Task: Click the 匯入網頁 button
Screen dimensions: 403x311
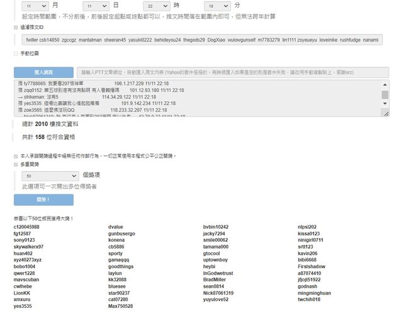Action: tap(43, 73)
